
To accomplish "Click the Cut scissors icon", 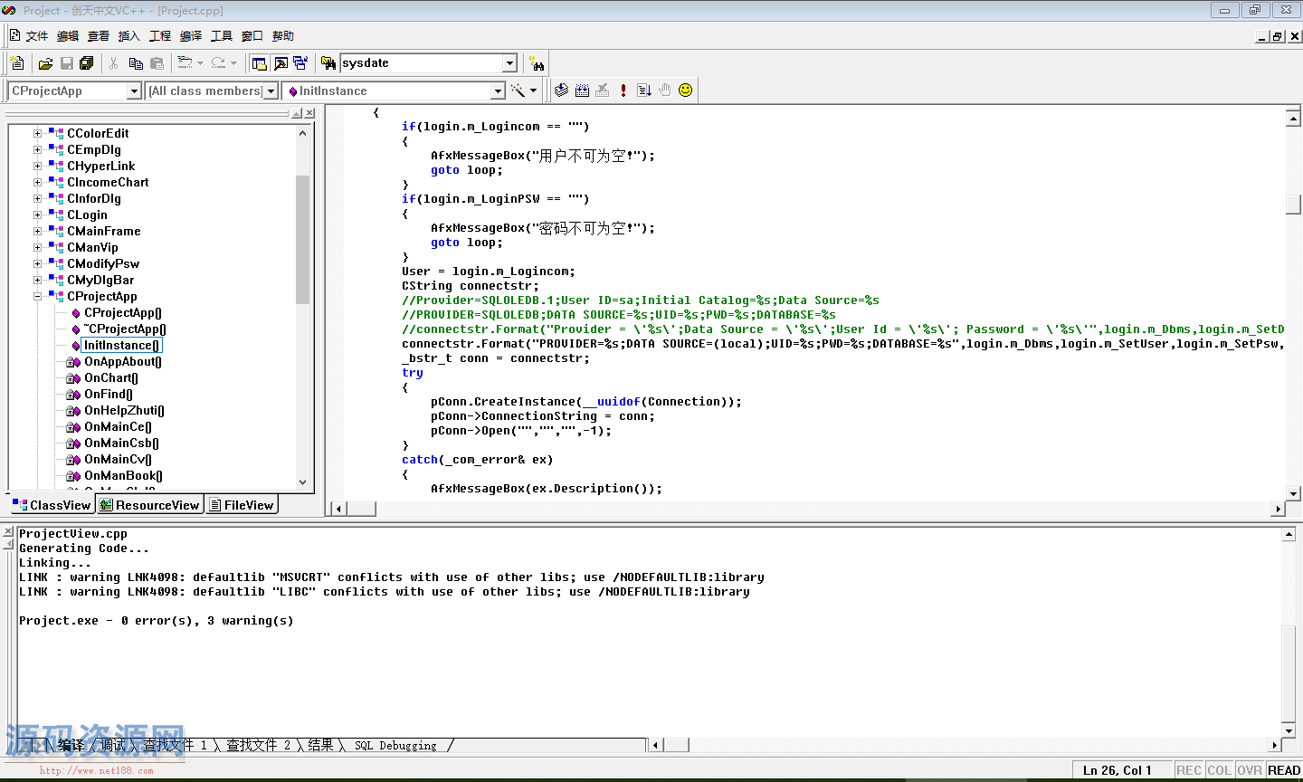I will pyautogui.click(x=114, y=63).
